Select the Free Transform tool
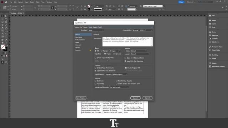This screenshot has width=228, height=128. pos(6,34)
